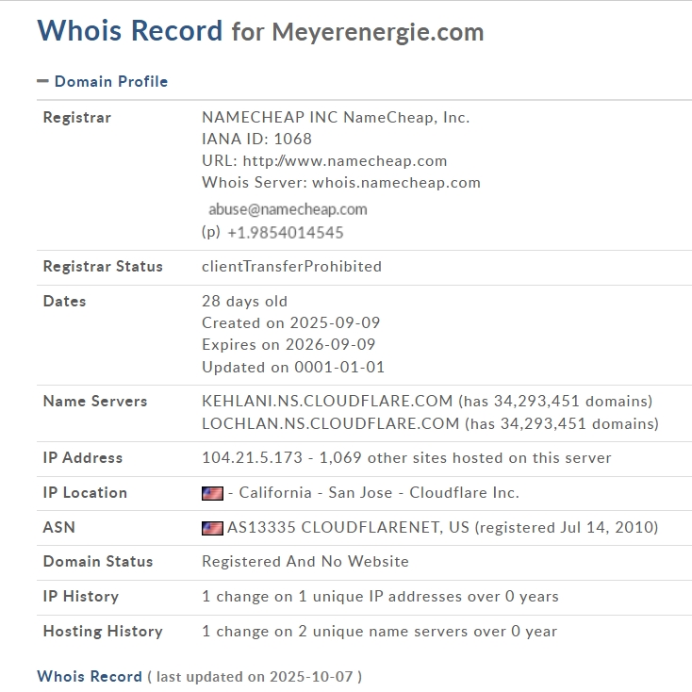The height and width of the screenshot is (692, 692).
Task: Click the IP History change summary
Action: click(x=380, y=597)
